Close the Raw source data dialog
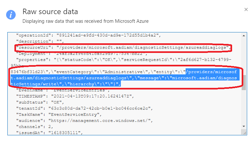This screenshot has height=144, width=251. click(246, 10)
